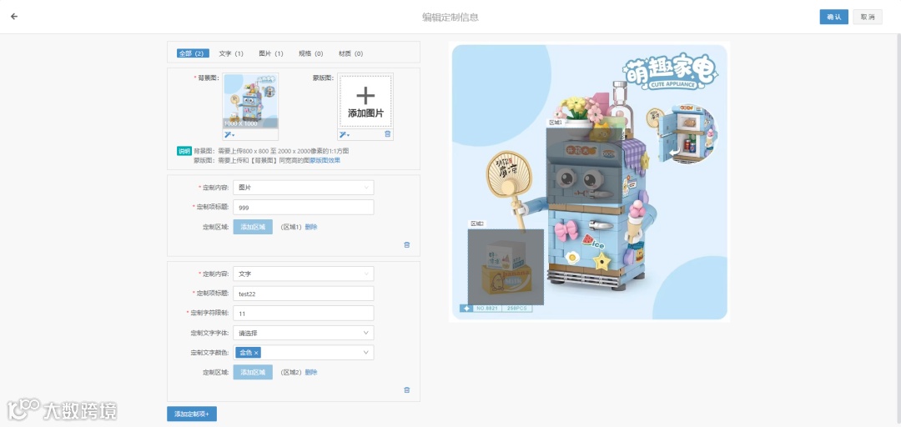The image size is (901, 427).
Task: Open magic wand menu under mask image
Action: pos(344,134)
